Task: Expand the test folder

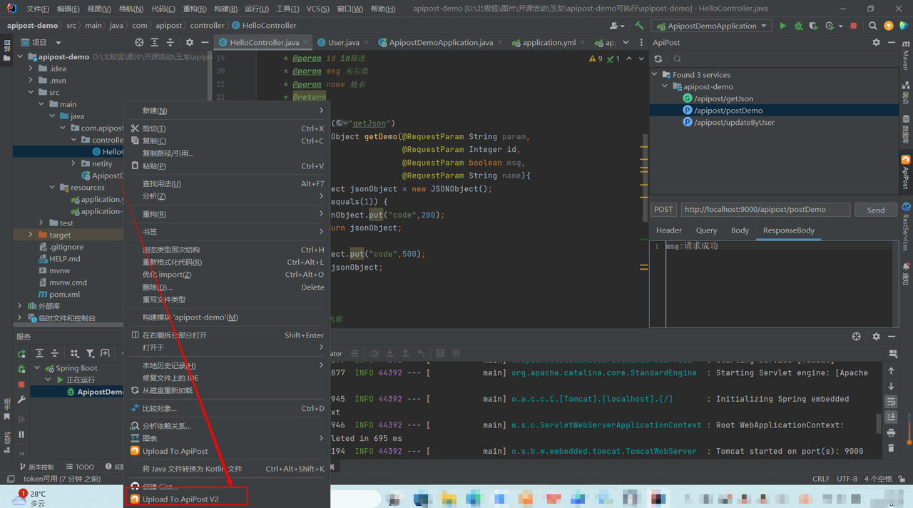Action: [41, 223]
